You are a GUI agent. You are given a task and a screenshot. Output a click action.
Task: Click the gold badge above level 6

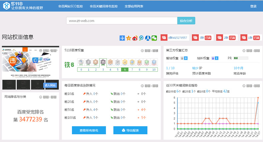125,62
